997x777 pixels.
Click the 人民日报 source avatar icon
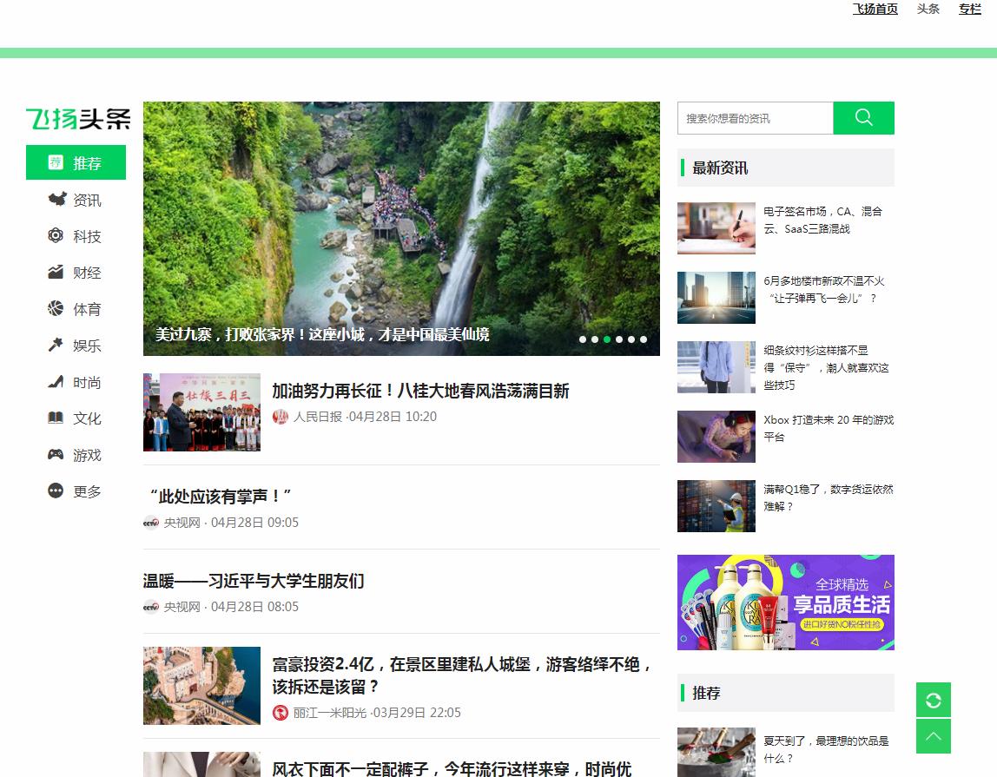[281, 417]
